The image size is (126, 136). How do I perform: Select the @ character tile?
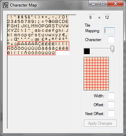coord(50,22)
